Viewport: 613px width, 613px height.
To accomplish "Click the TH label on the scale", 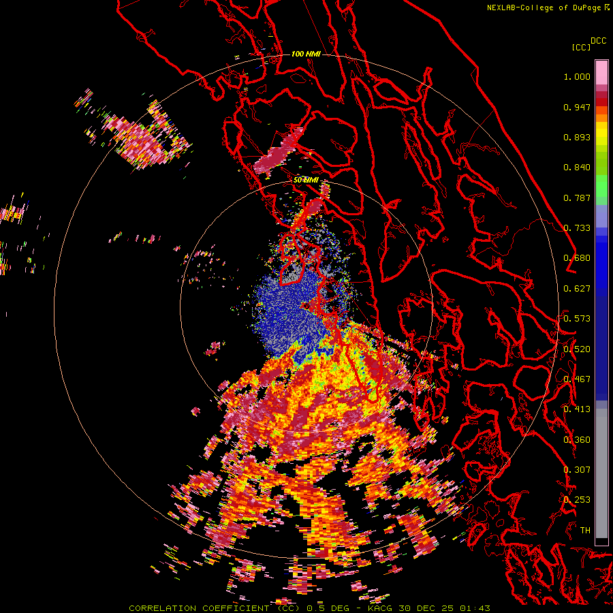I will (x=585, y=531).
